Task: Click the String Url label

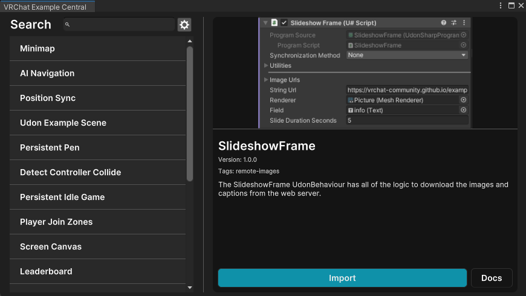Action: 283,90
